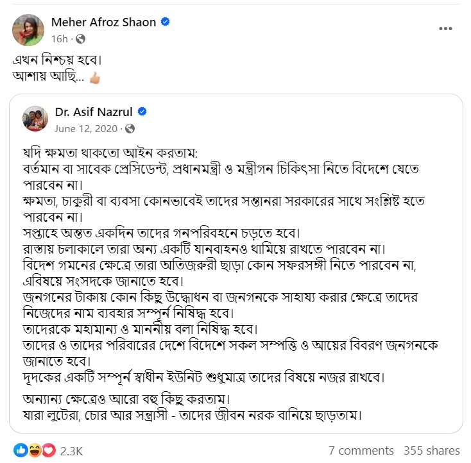Click Meher Afroz Shaon's profile picture
The image size is (471, 463).
30,29
